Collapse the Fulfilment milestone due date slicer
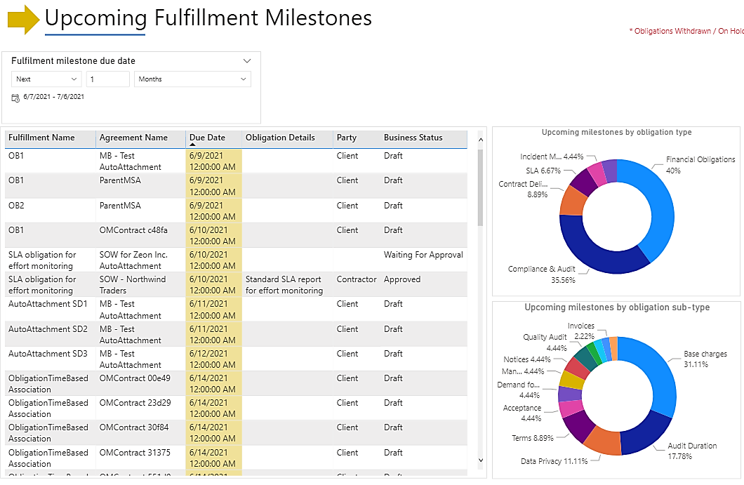The width and height of the screenshot is (744, 485). 246,61
